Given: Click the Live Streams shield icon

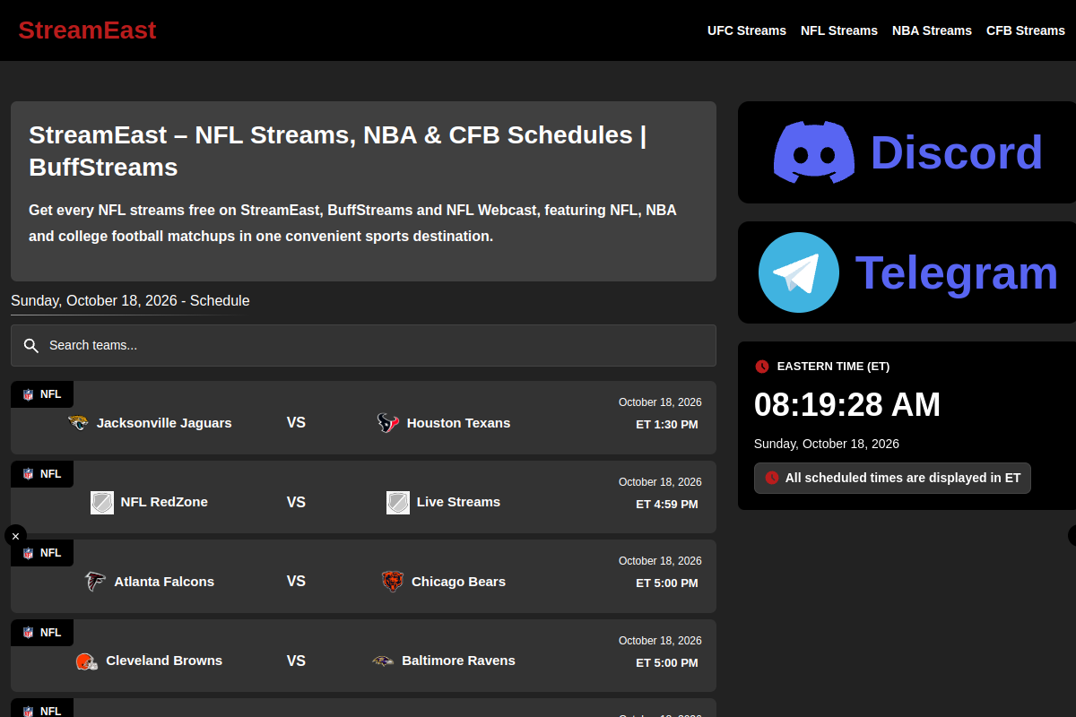Looking at the screenshot, I should pos(398,502).
